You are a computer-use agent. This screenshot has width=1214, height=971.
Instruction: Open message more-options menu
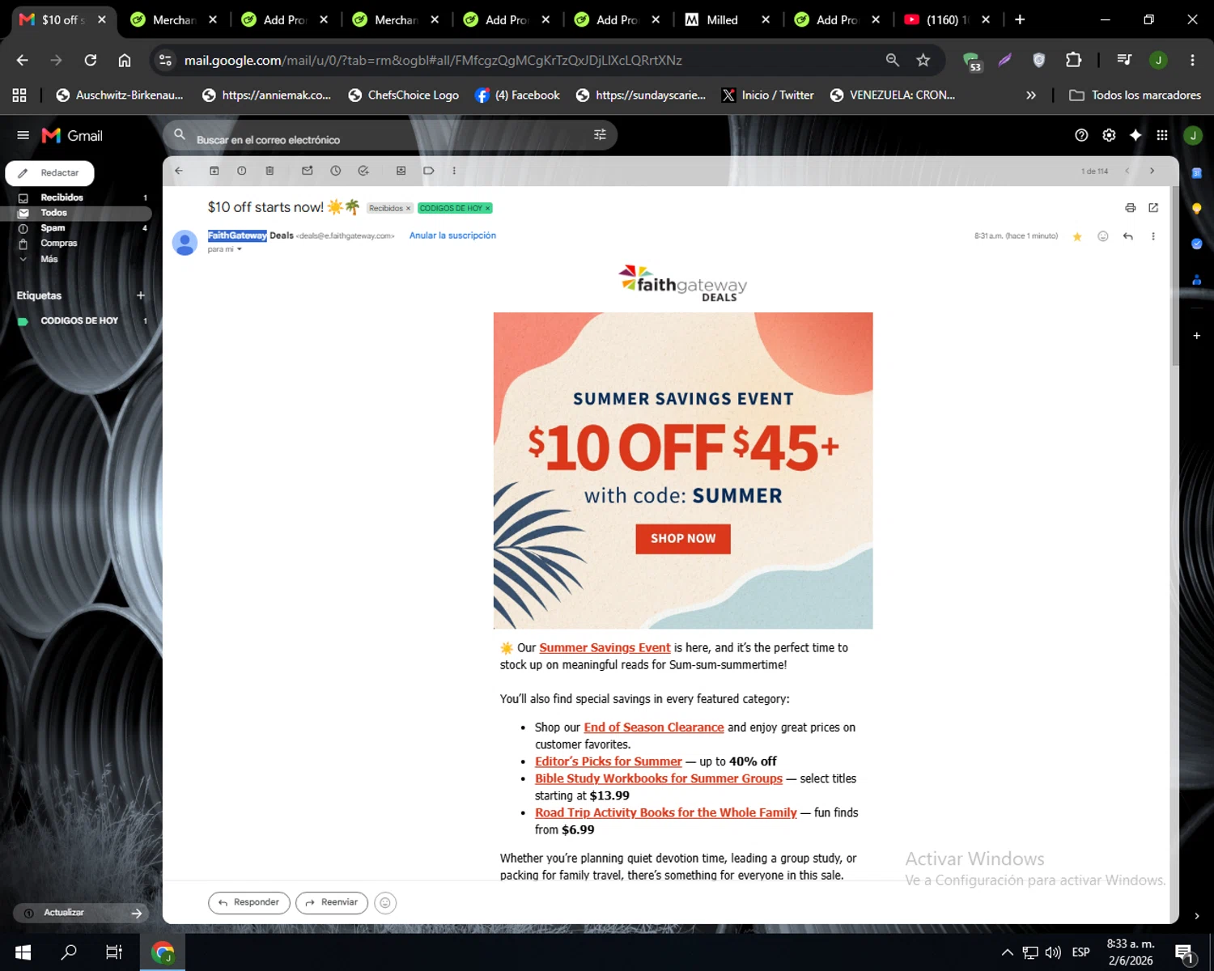(1153, 236)
